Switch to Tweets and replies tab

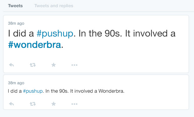click(54, 6)
